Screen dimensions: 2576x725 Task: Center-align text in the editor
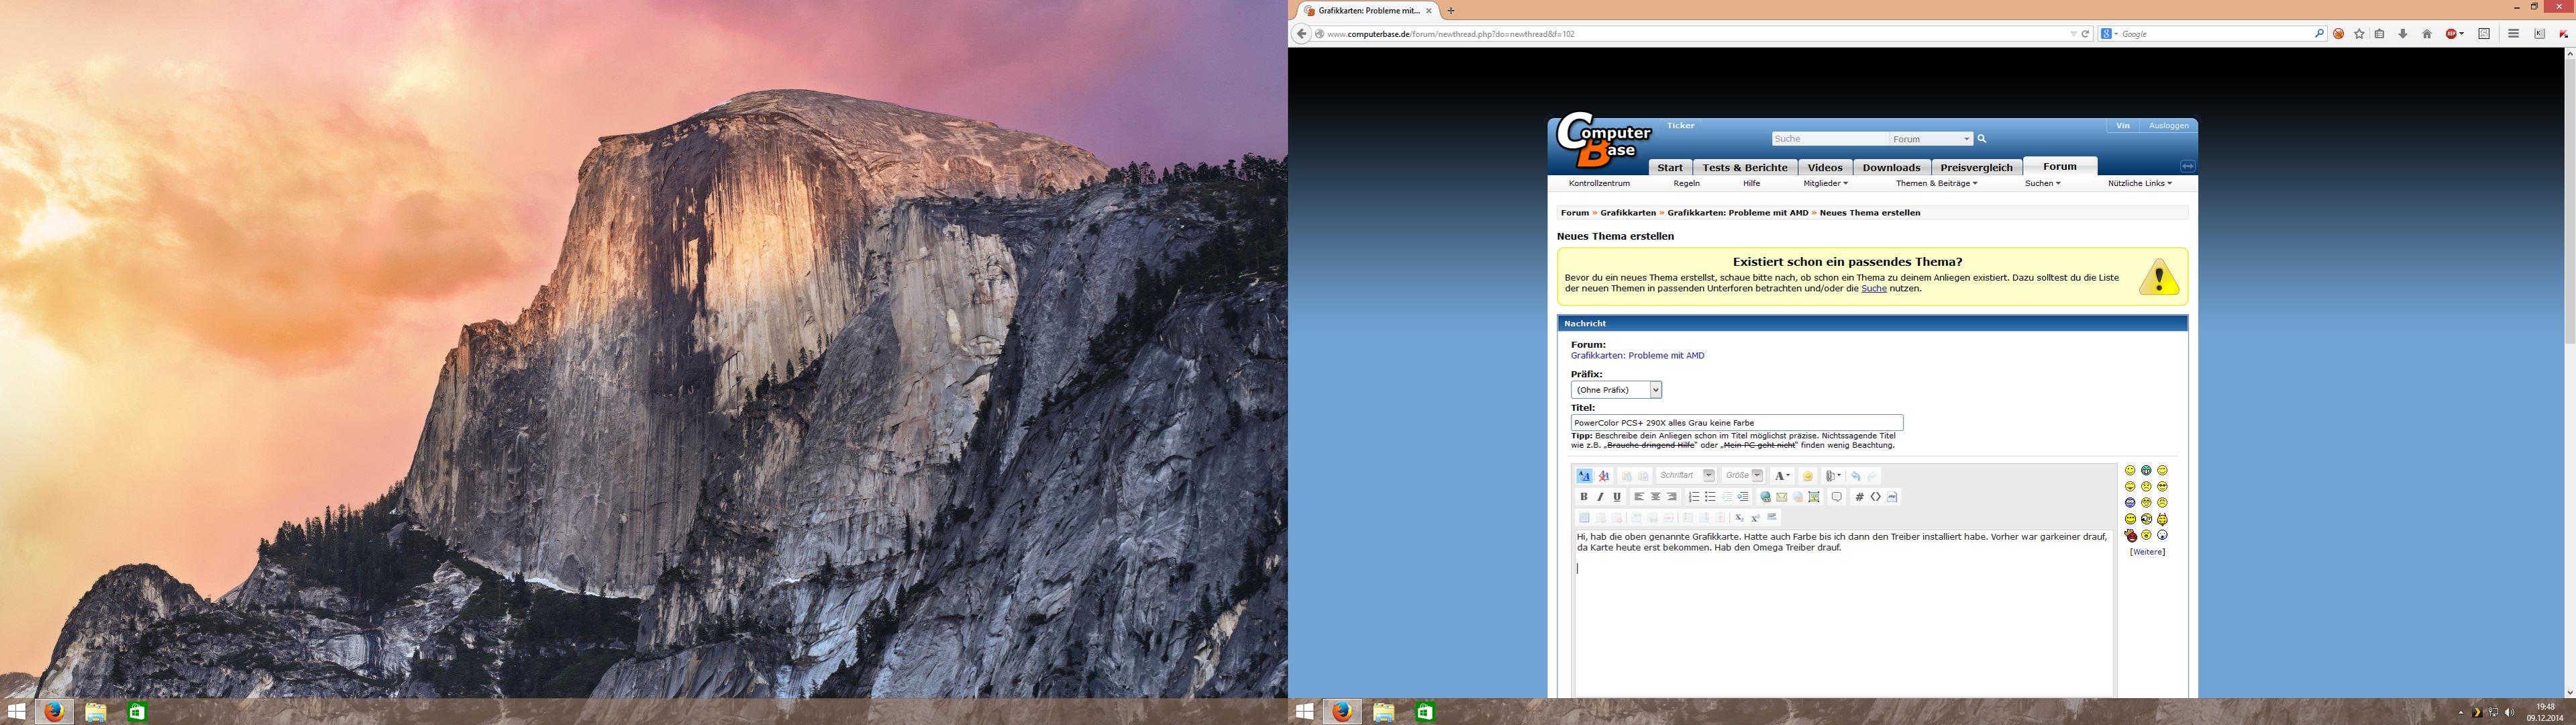(1656, 497)
